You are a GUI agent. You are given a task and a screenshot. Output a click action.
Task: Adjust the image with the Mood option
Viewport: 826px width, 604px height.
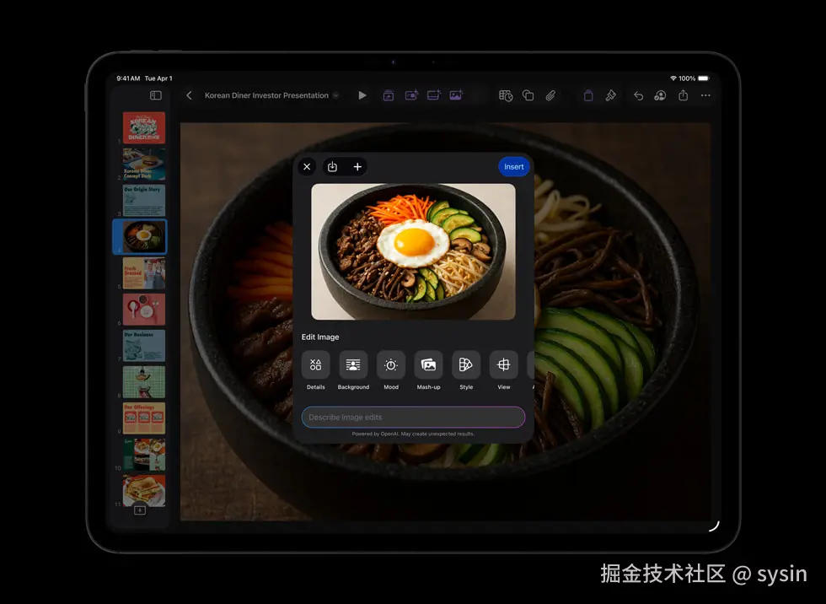coord(390,366)
